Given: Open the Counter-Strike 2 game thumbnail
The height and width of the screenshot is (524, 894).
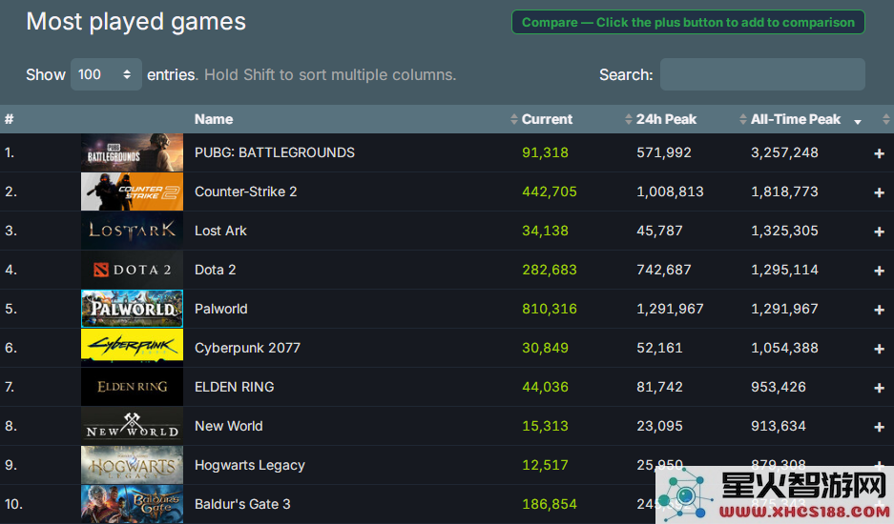Looking at the screenshot, I should pyautogui.click(x=132, y=191).
